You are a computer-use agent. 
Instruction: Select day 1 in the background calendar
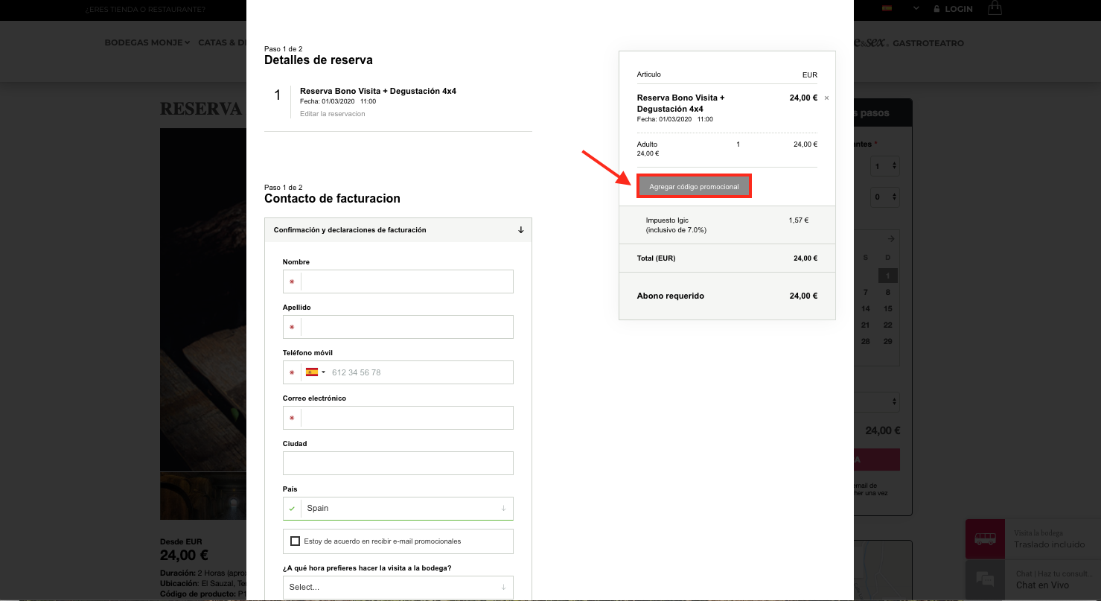887,276
